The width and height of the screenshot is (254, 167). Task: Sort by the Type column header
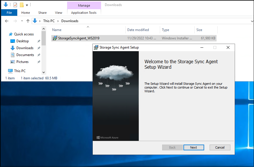click(165, 30)
